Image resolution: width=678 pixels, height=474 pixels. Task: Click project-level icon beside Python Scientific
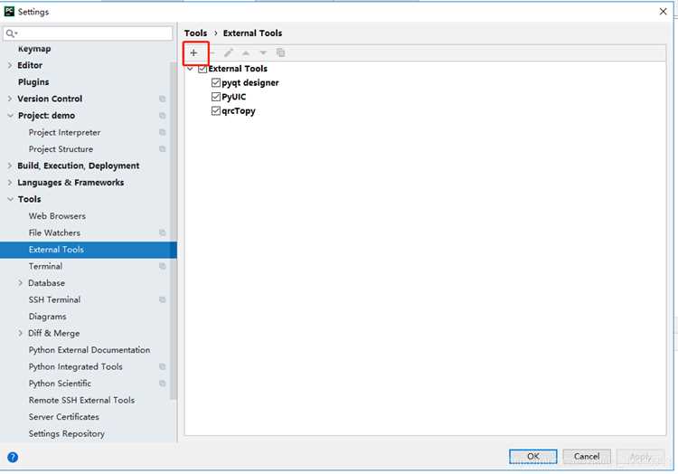coord(162,384)
